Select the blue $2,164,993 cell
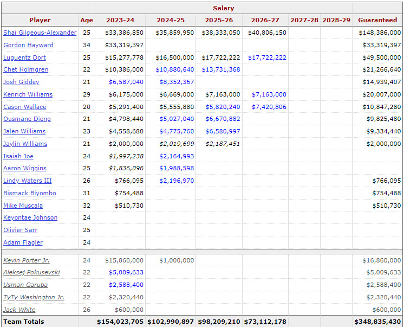 point(177,156)
